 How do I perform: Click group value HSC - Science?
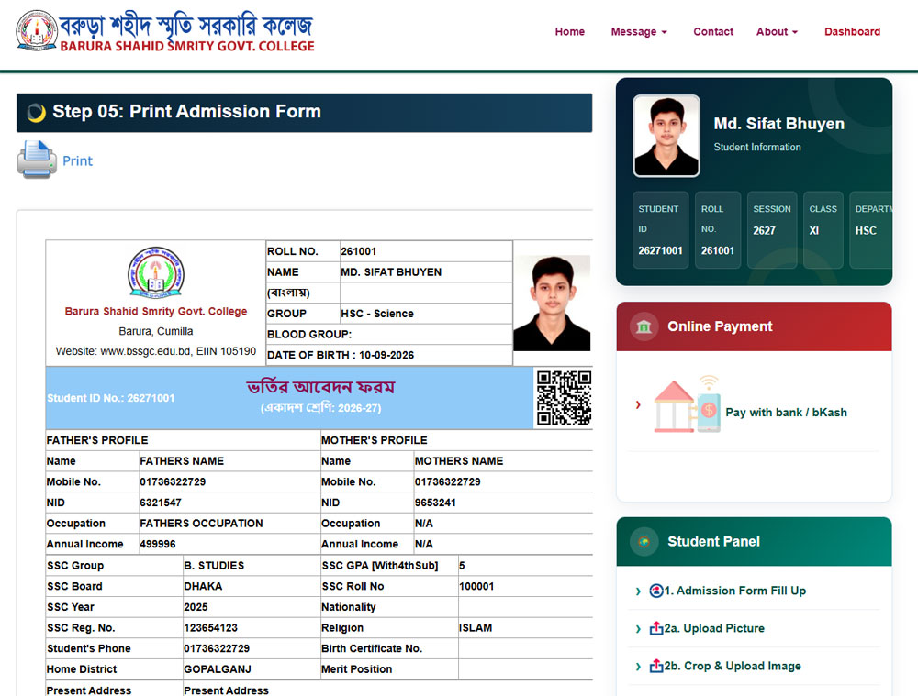click(x=377, y=314)
